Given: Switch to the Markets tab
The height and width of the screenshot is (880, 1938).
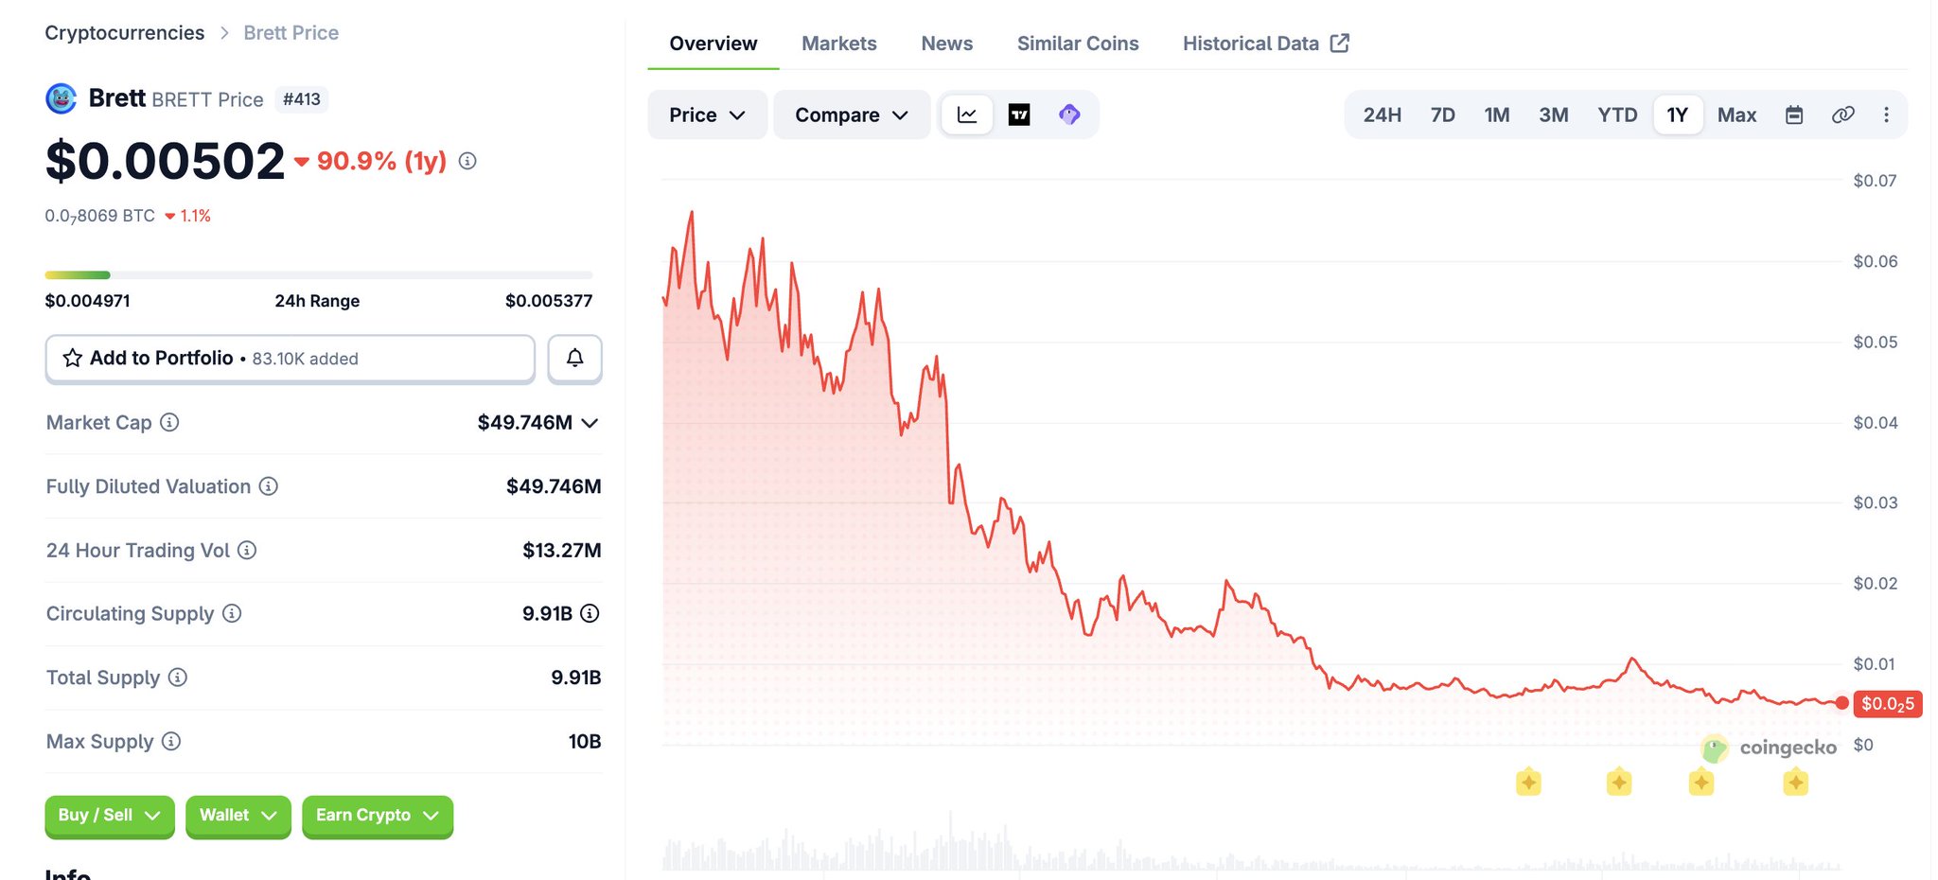Looking at the screenshot, I should (838, 44).
